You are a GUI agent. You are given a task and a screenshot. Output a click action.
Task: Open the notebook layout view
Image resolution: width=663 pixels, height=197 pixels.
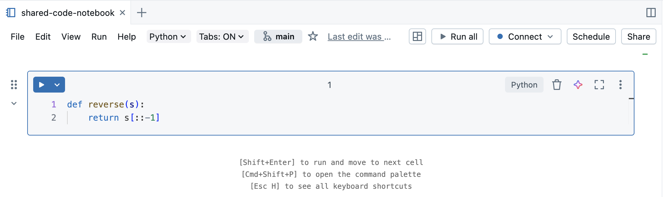[417, 37]
